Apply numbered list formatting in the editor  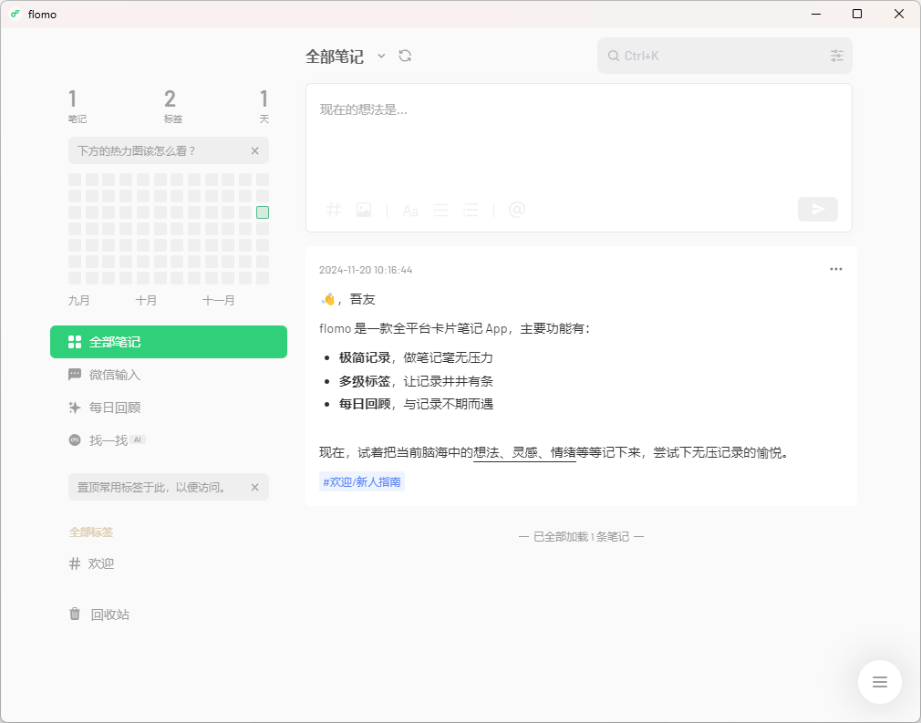pos(471,210)
